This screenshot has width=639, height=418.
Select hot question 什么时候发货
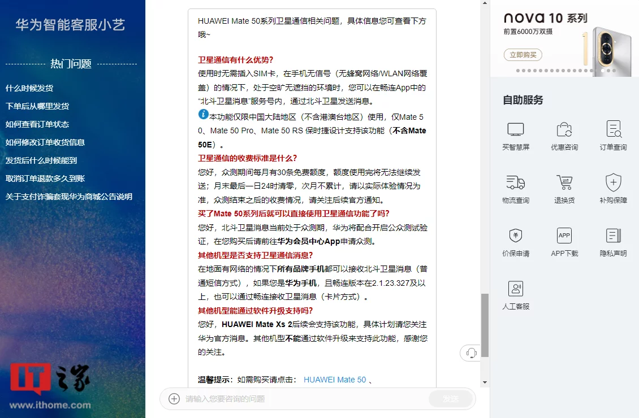(29, 88)
